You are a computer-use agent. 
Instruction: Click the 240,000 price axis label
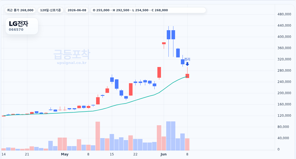284,82
